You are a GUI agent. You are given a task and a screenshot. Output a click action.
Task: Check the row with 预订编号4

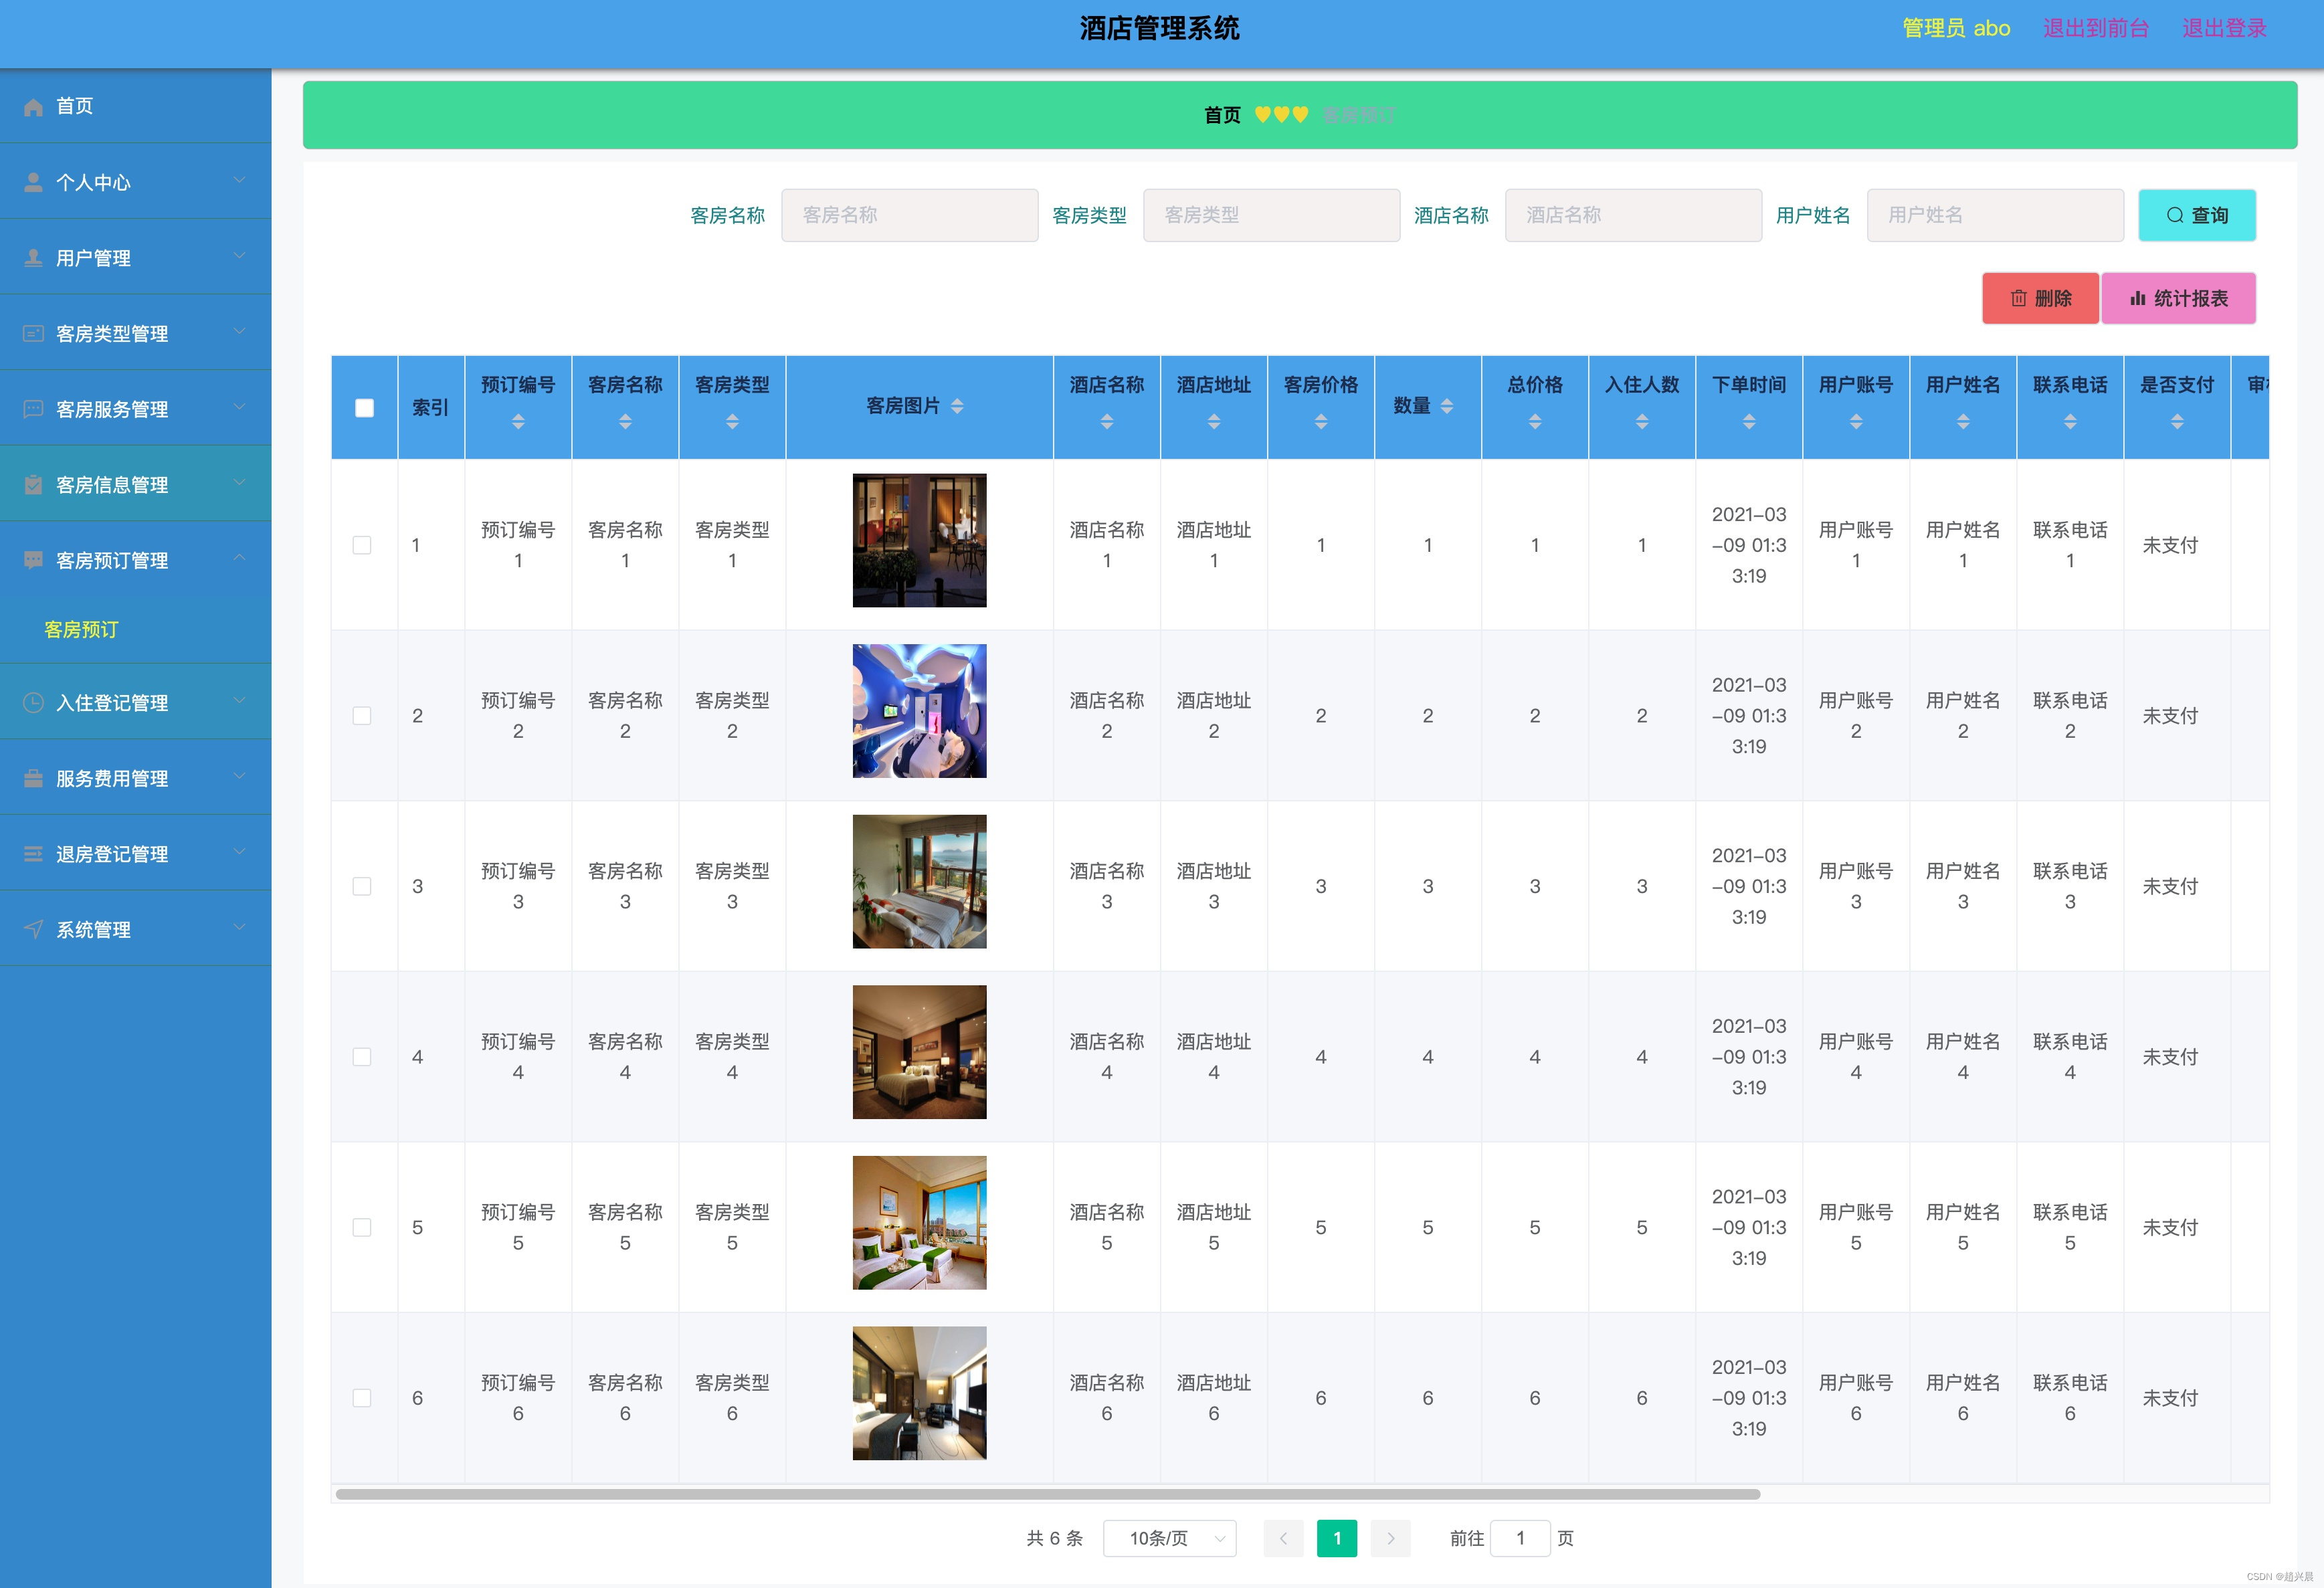[362, 1057]
